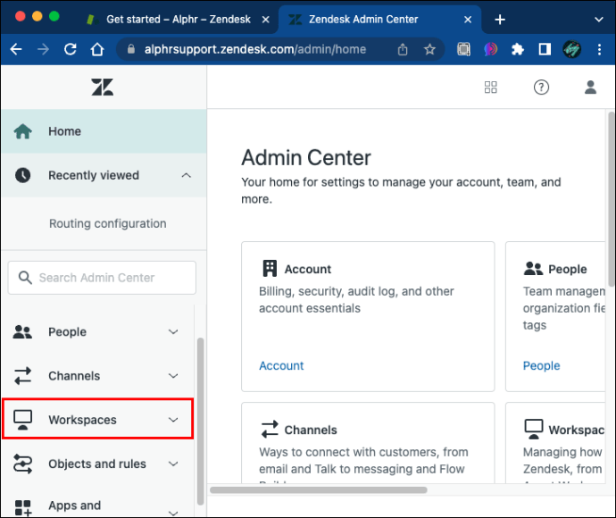
Task: Expand the Objects and rules chevron
Action: click(x=173, y=464)
